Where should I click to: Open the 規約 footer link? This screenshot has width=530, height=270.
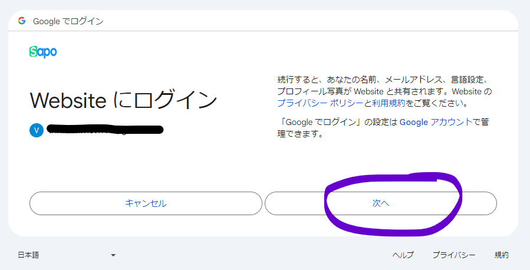[x=501, y=255]
